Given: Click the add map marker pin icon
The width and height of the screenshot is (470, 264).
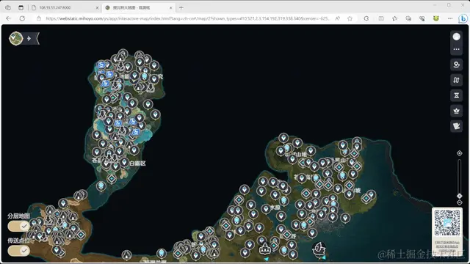Looking at the screenshot, I should click(x=456, y=65).
